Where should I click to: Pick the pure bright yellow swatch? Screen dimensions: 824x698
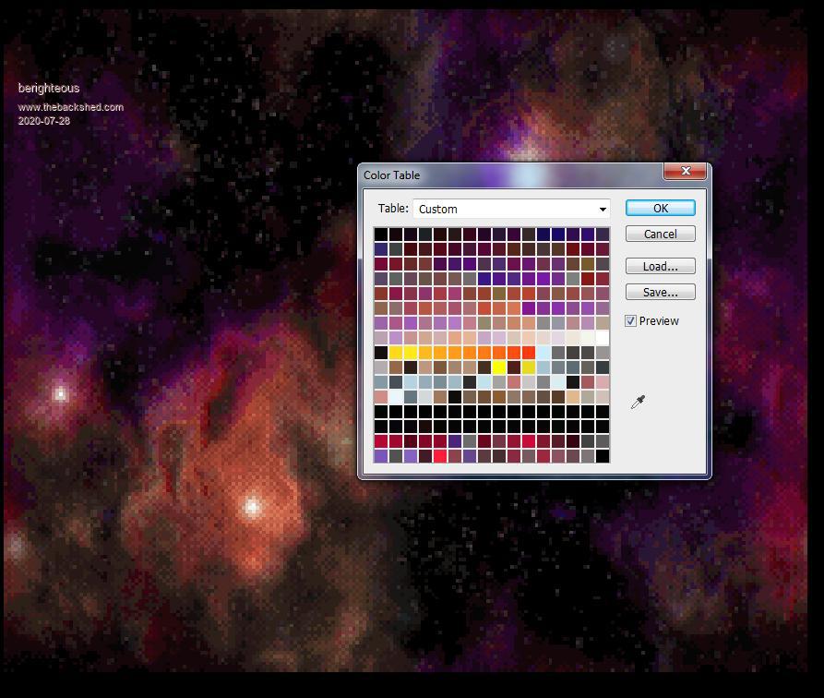point(499,367)
